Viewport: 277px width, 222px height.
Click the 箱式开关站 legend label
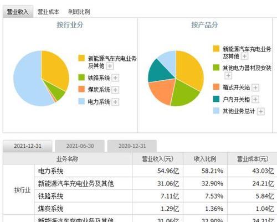coord(236,87)
